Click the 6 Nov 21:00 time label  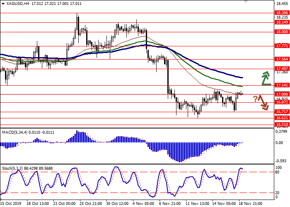[x=170, y=204]
